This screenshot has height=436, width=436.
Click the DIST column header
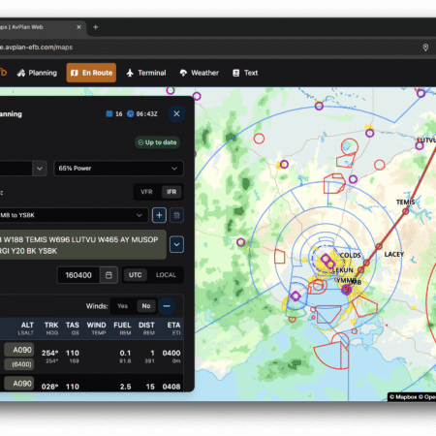tap(146, 325)
